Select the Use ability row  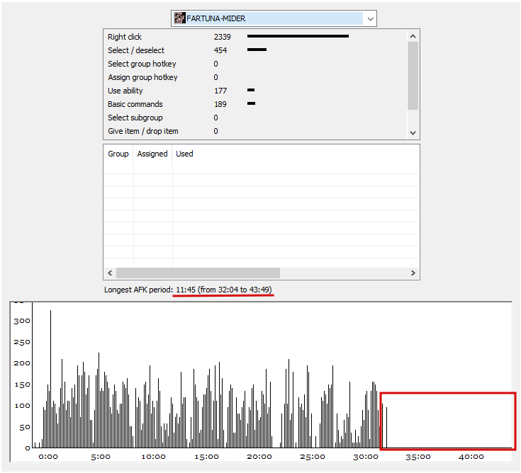[255, 91]
